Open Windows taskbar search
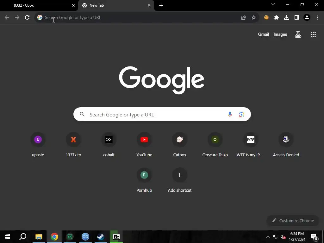The image size is (324, 243). pos(23,237)
